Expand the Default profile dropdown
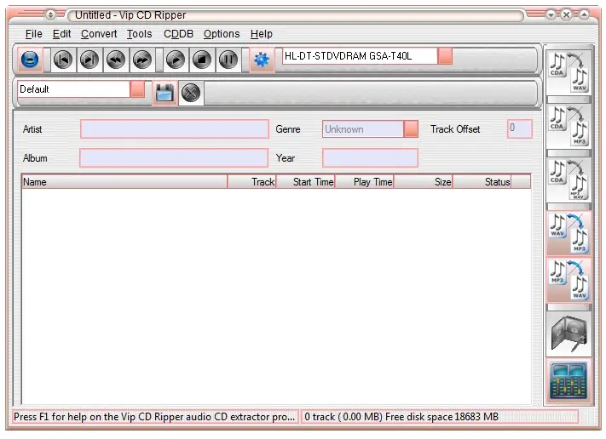Viewport: 606px width, 439px height. click(x=137, y=89)
